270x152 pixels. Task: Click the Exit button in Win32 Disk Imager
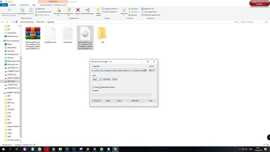pyautogui.click(x=151, y=100)
